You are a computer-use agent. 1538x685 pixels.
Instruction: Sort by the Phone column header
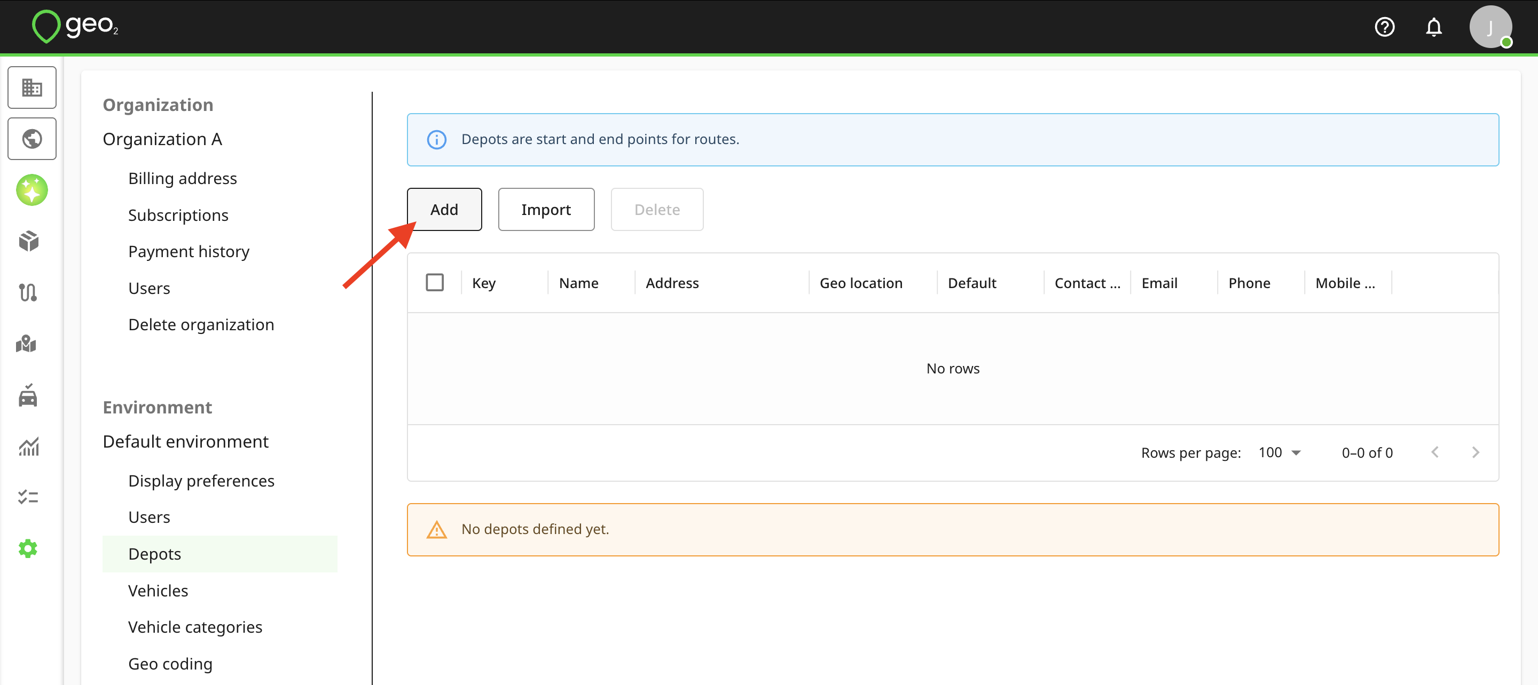click(x=1249, y=283)
